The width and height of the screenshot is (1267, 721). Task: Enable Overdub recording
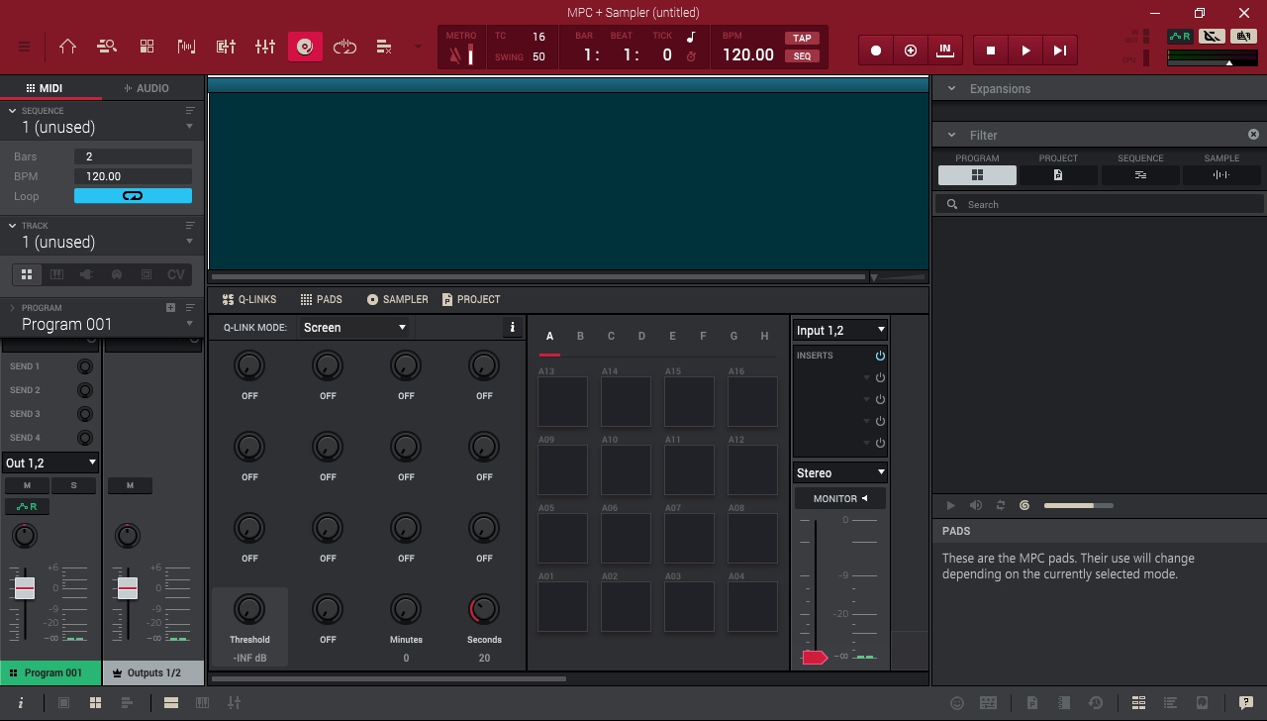[x=911, y=51]
